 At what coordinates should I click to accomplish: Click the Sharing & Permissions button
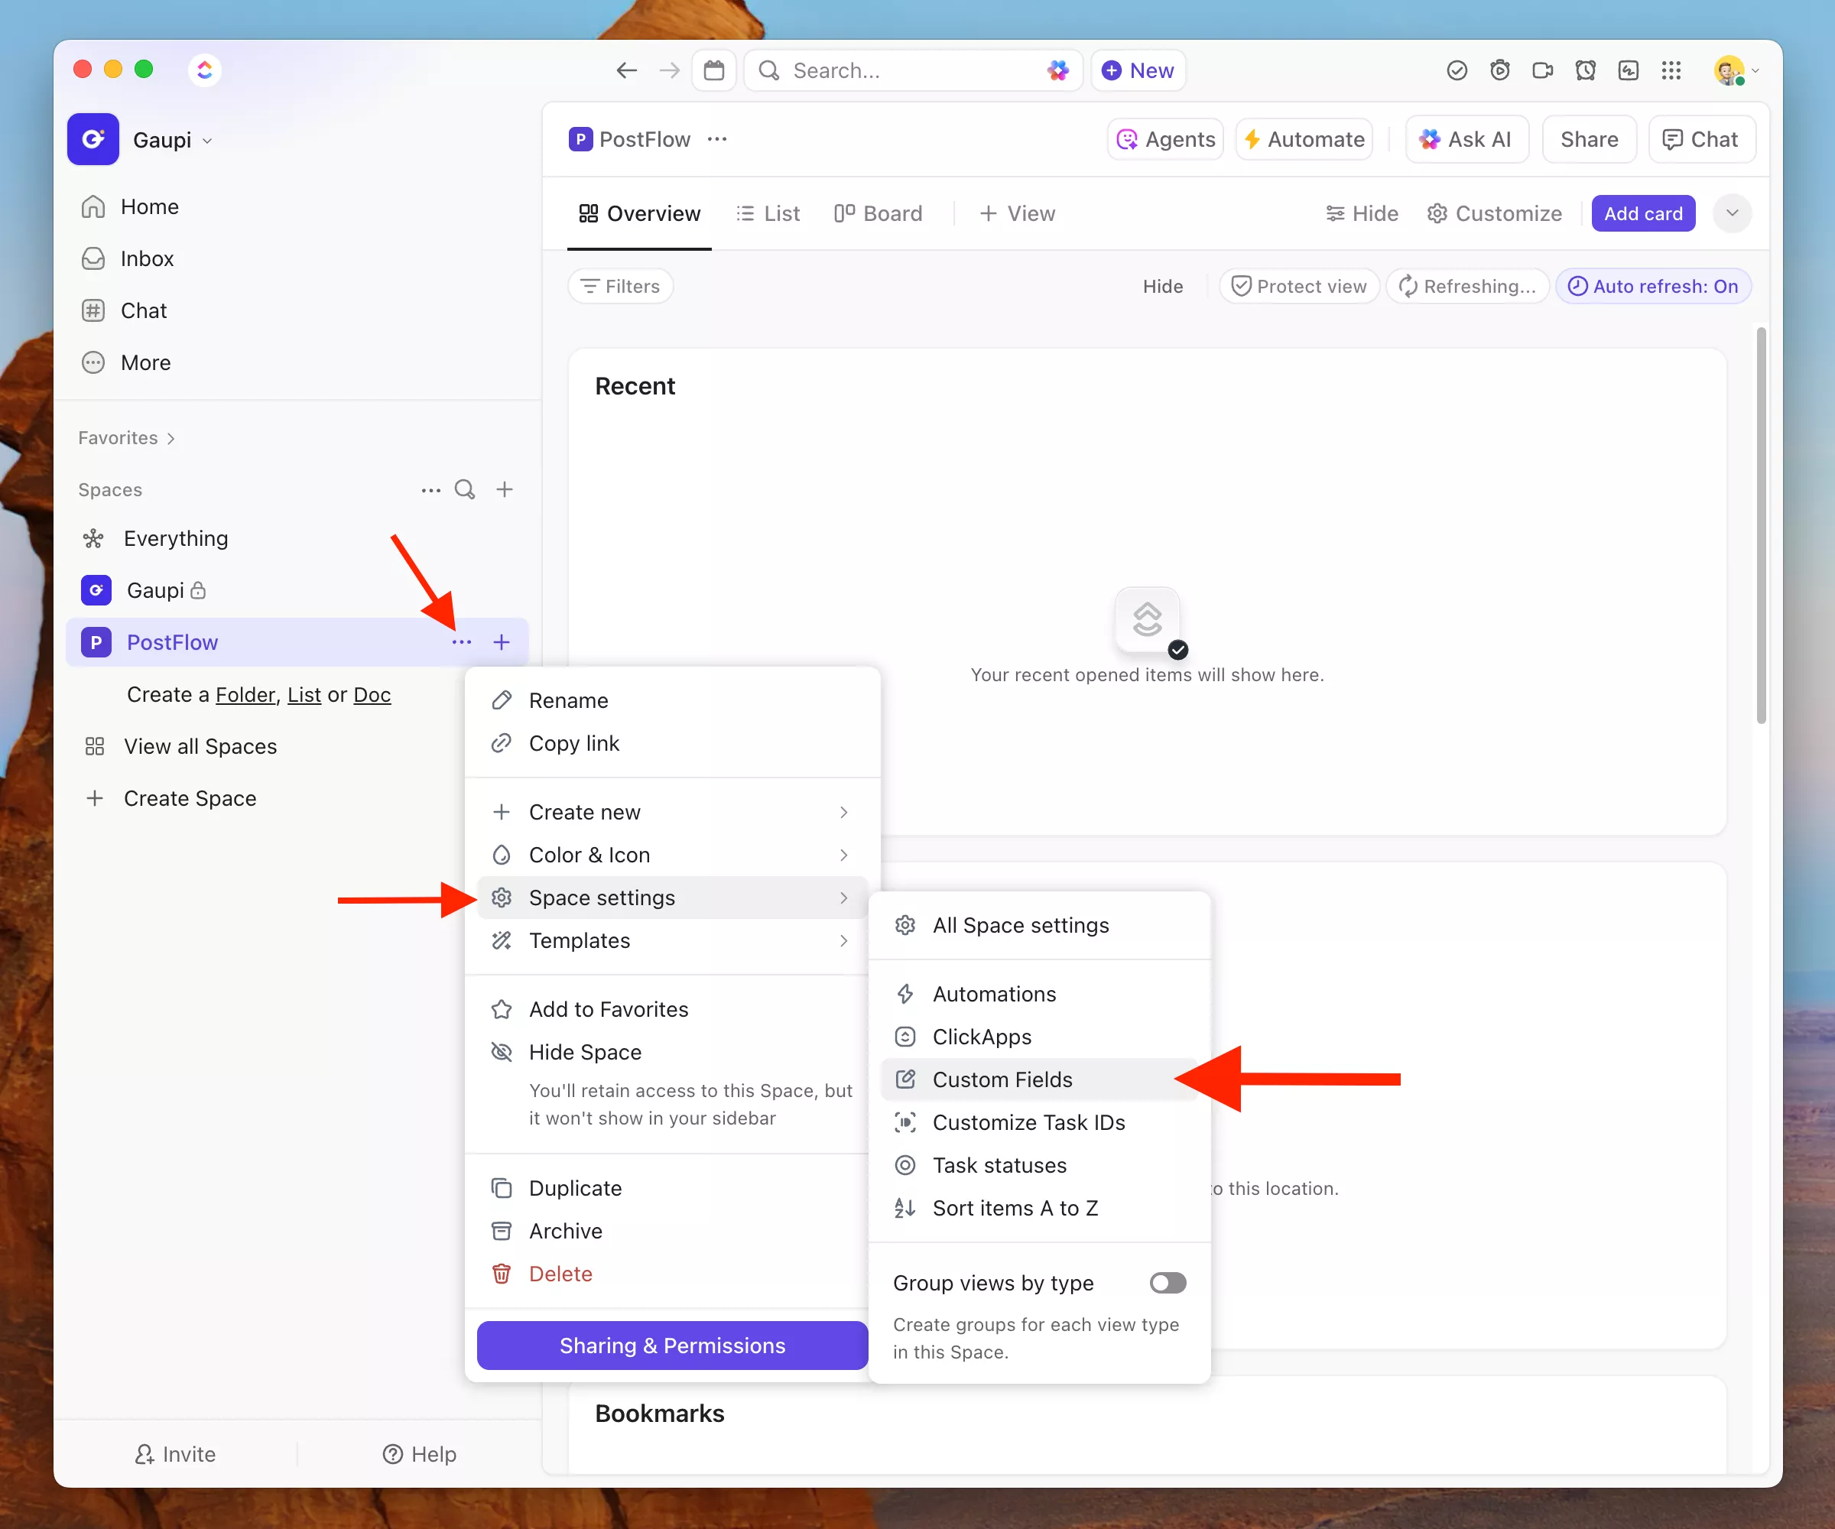[673, 1346]
